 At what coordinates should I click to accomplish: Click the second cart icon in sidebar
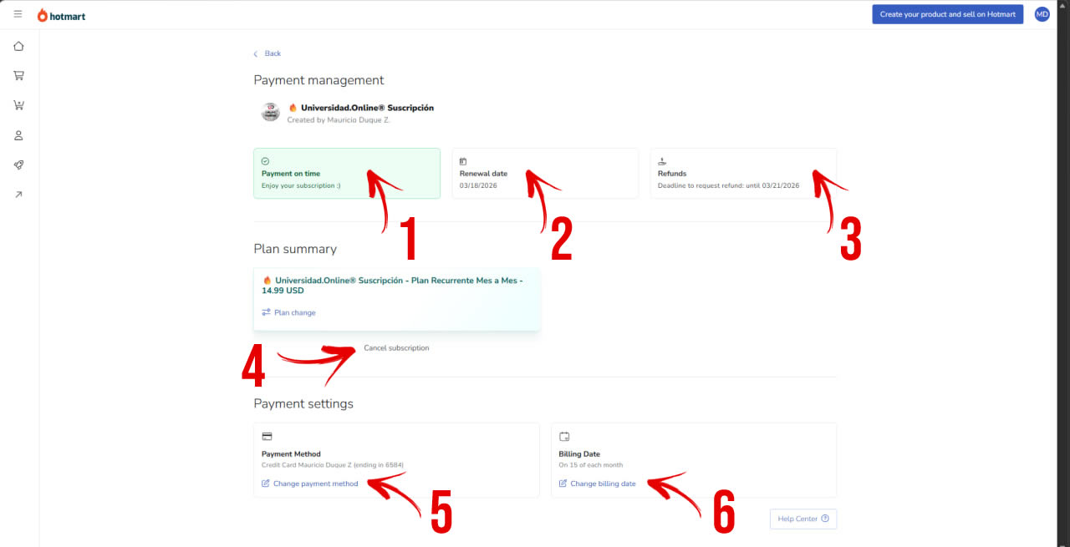18,105
